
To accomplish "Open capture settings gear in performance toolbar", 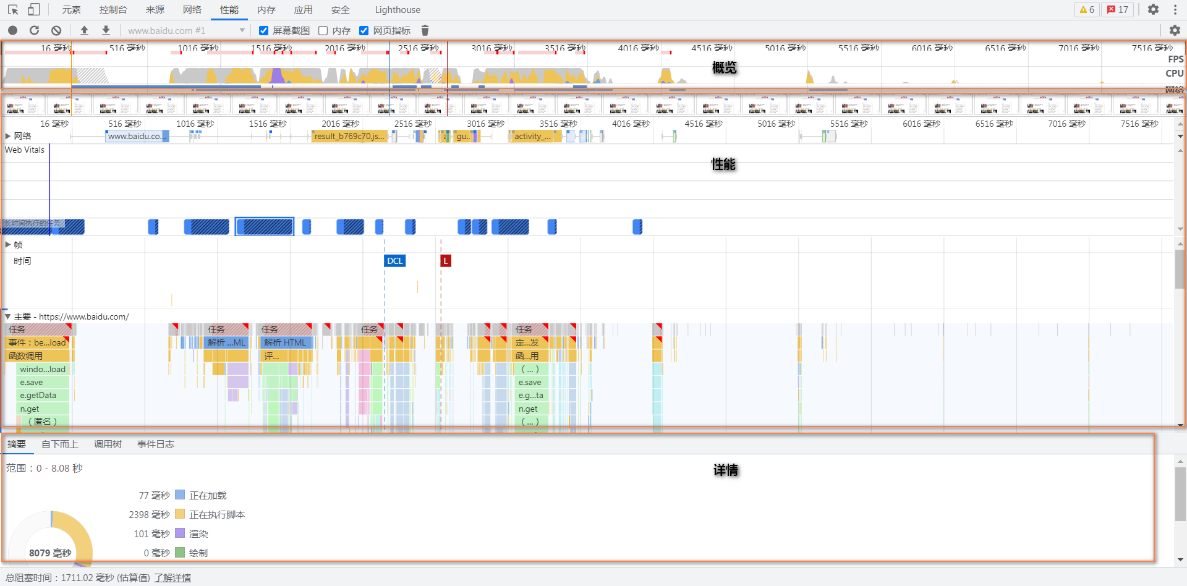I will [x=1175, y=30].
